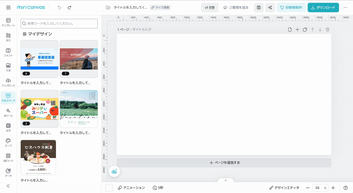Click the page background color swatch

point(109,188)
